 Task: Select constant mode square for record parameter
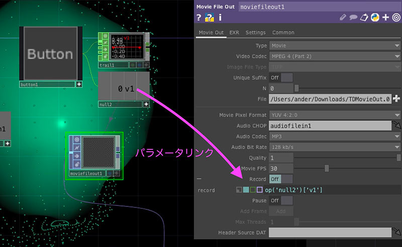pos(239,190)
